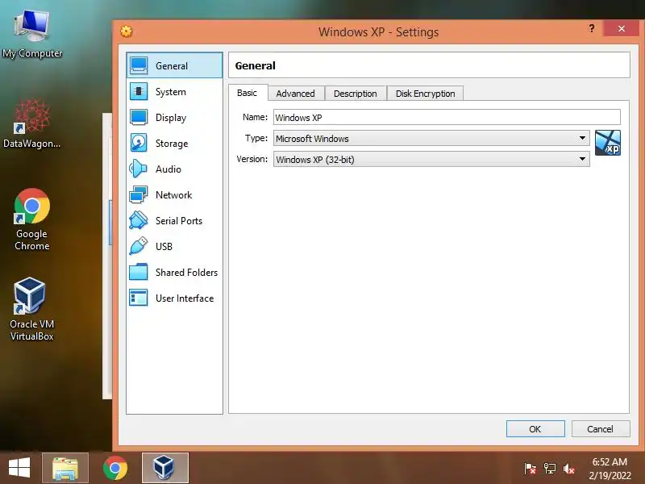
Task: Click the Cancel button
Action: click(x=600, y=429)
